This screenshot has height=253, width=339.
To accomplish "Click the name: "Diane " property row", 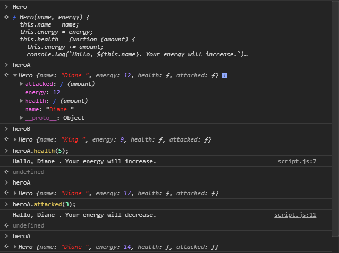I will click(x=49, y=109).
